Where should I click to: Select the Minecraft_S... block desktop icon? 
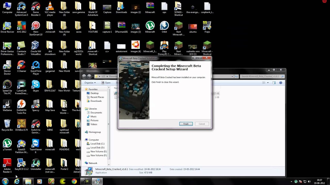(150, 47)
